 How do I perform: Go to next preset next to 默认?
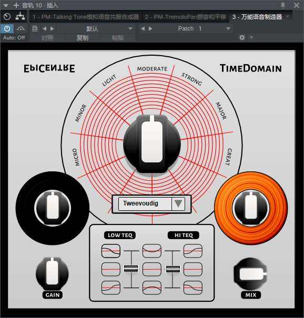point(52,28)
